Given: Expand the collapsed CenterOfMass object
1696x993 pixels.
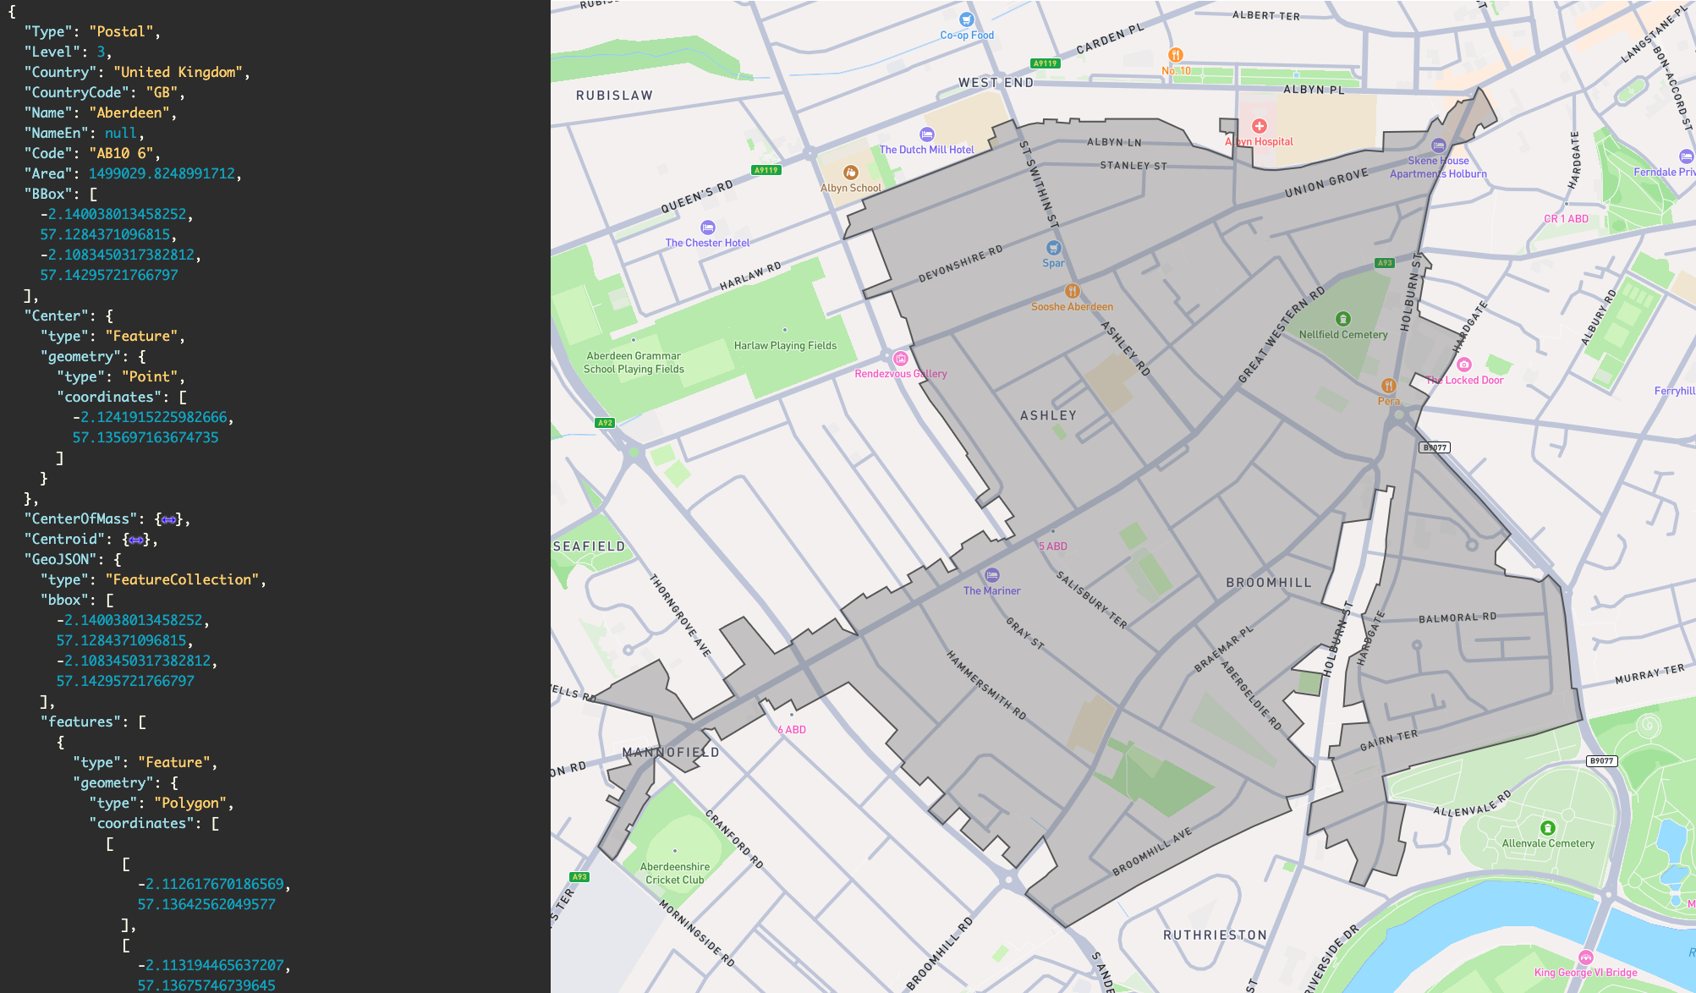Looking at the screenshot, I should [x=168, y=519].
